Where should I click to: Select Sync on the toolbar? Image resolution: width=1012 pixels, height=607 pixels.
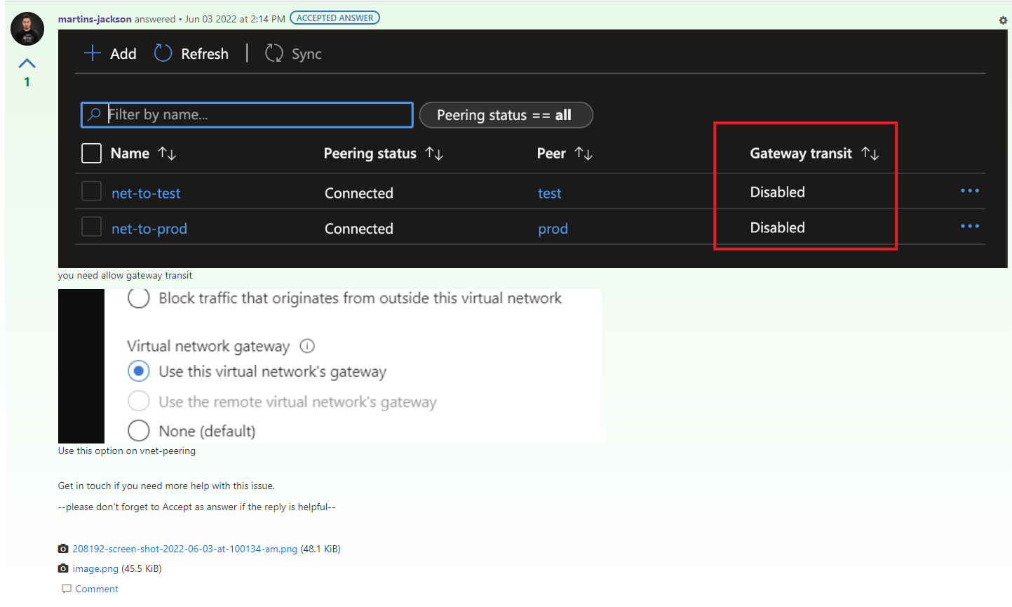293,53
